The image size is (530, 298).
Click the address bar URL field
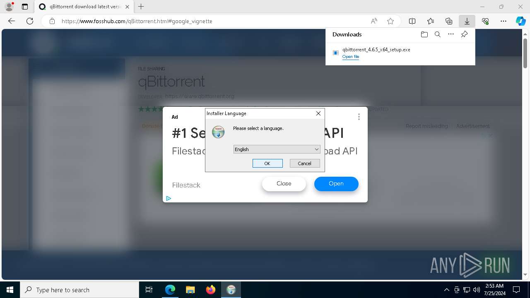coord(211,21)
